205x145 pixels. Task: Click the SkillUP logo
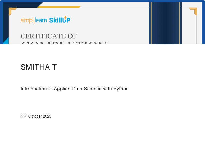[60, 20]
